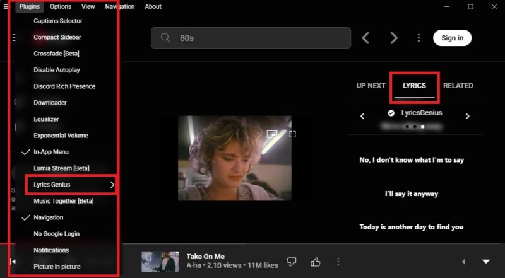Viewport: 505px width, 278px height.
Task: Click the search field containing 80s
Action: coord(251,38)
